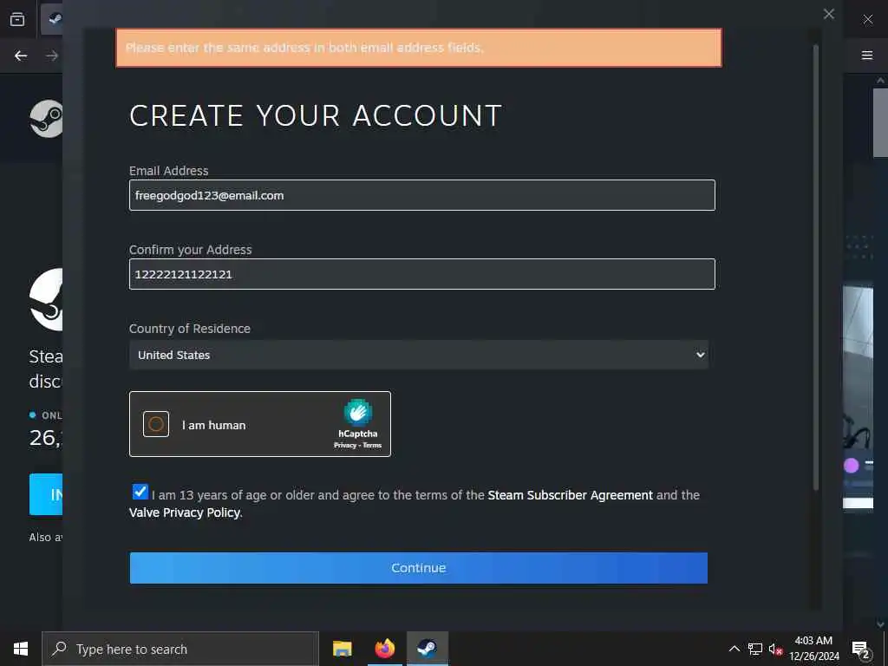Screen dimensions: 888x666
Task: Focus the Confirm your Address field
Action: point(422,274)
